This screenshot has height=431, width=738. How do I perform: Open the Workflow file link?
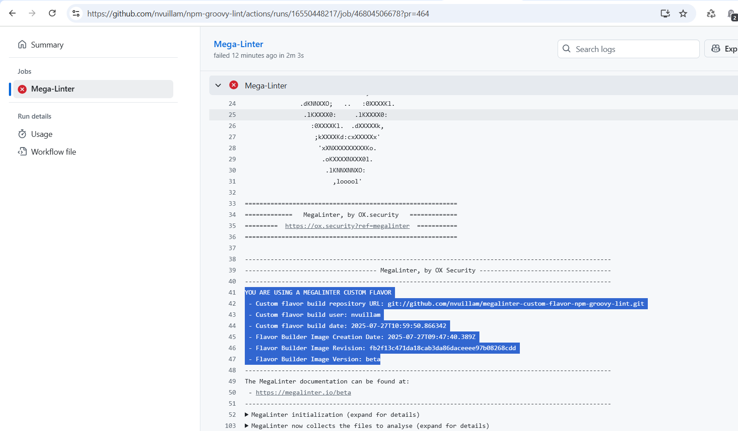[x=53, y=152]
